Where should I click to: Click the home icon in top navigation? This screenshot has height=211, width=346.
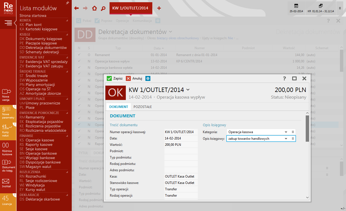94,8
